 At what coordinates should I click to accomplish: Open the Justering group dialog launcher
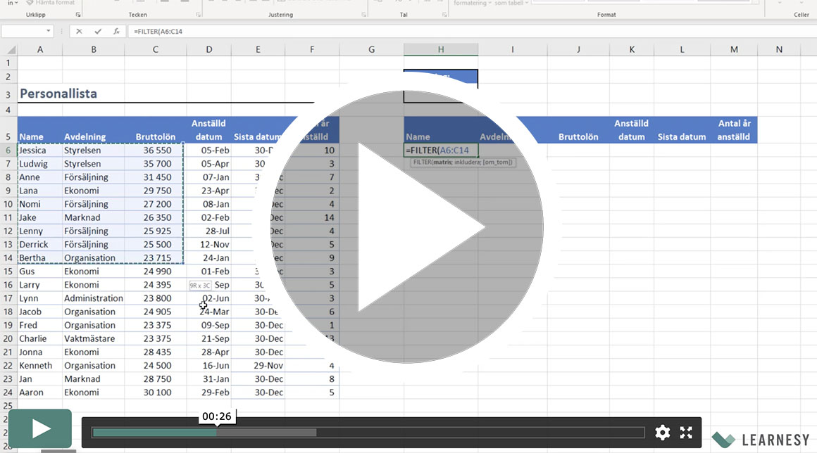(363, 15)
